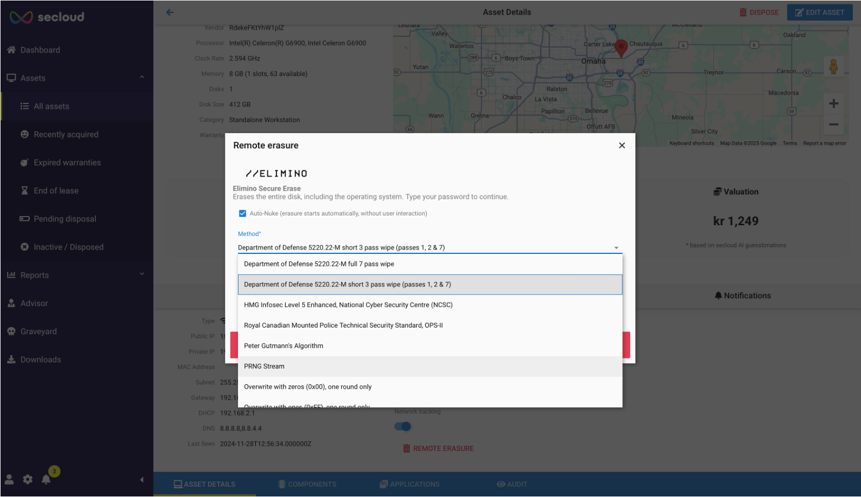Choose Peter Gutmann's Algorithm option
This screenshot has width=861, height=497.
284,346
